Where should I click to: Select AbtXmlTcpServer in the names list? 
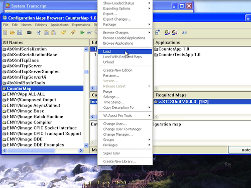coord(43,66)
